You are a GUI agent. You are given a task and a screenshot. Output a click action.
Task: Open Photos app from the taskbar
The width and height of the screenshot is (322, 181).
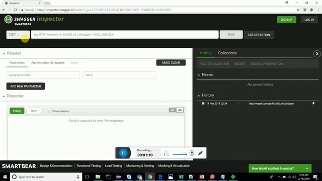(x=171, y=176)
